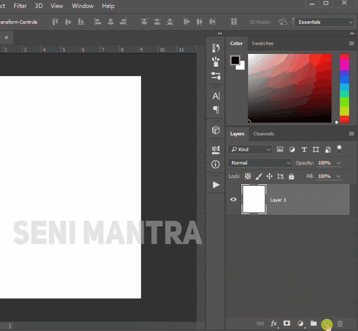Click the add layer mask icon
This screenshot has width=358, height=331.
(287, 324)
